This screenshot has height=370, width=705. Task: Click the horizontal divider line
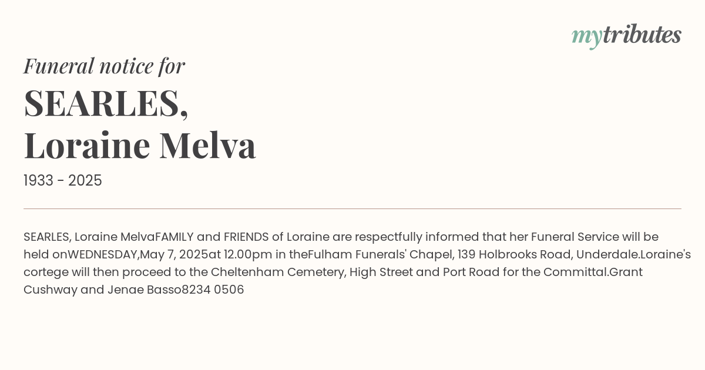click(352, 208)
